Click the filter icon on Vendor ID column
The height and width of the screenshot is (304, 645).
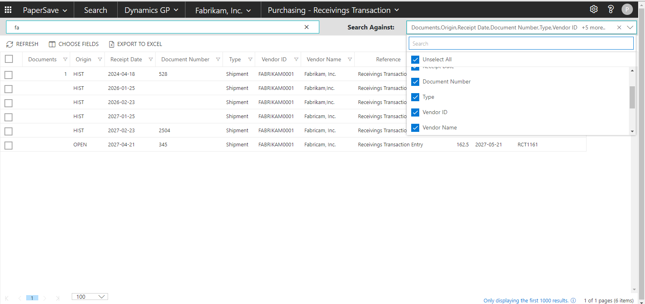coord(296,59)
